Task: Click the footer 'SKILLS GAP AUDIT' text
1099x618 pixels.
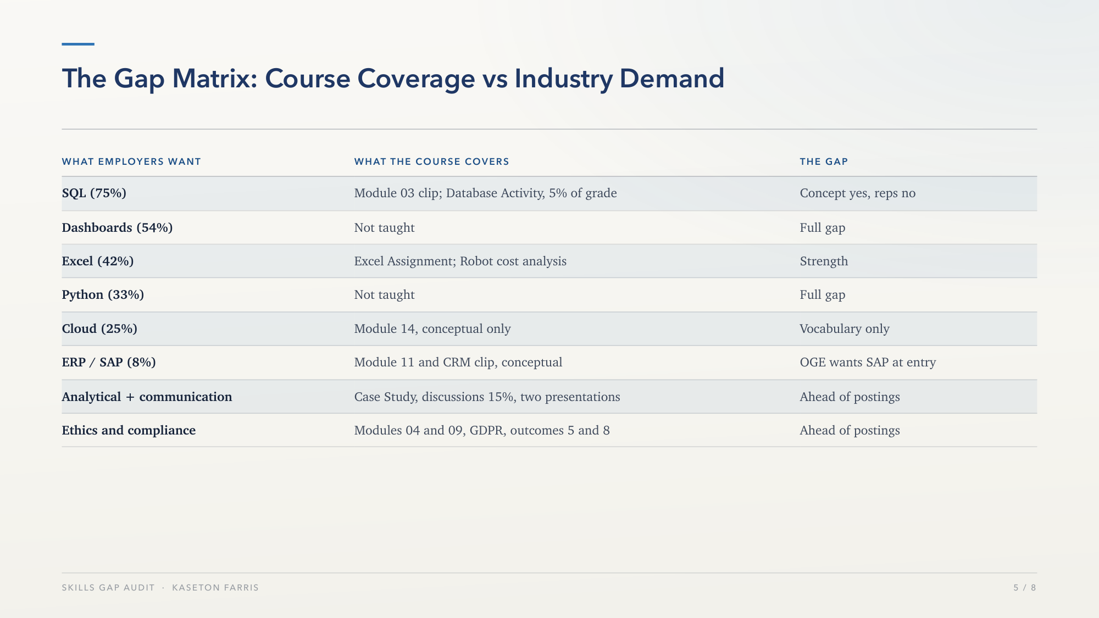Action: pyautogui.click(x=108, y=587)
